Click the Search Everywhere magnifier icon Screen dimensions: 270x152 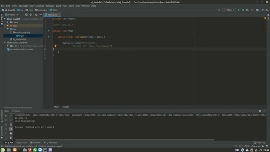click(267, 10)
